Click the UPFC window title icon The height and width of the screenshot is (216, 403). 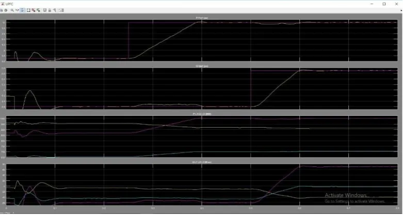tap(3, 4)
